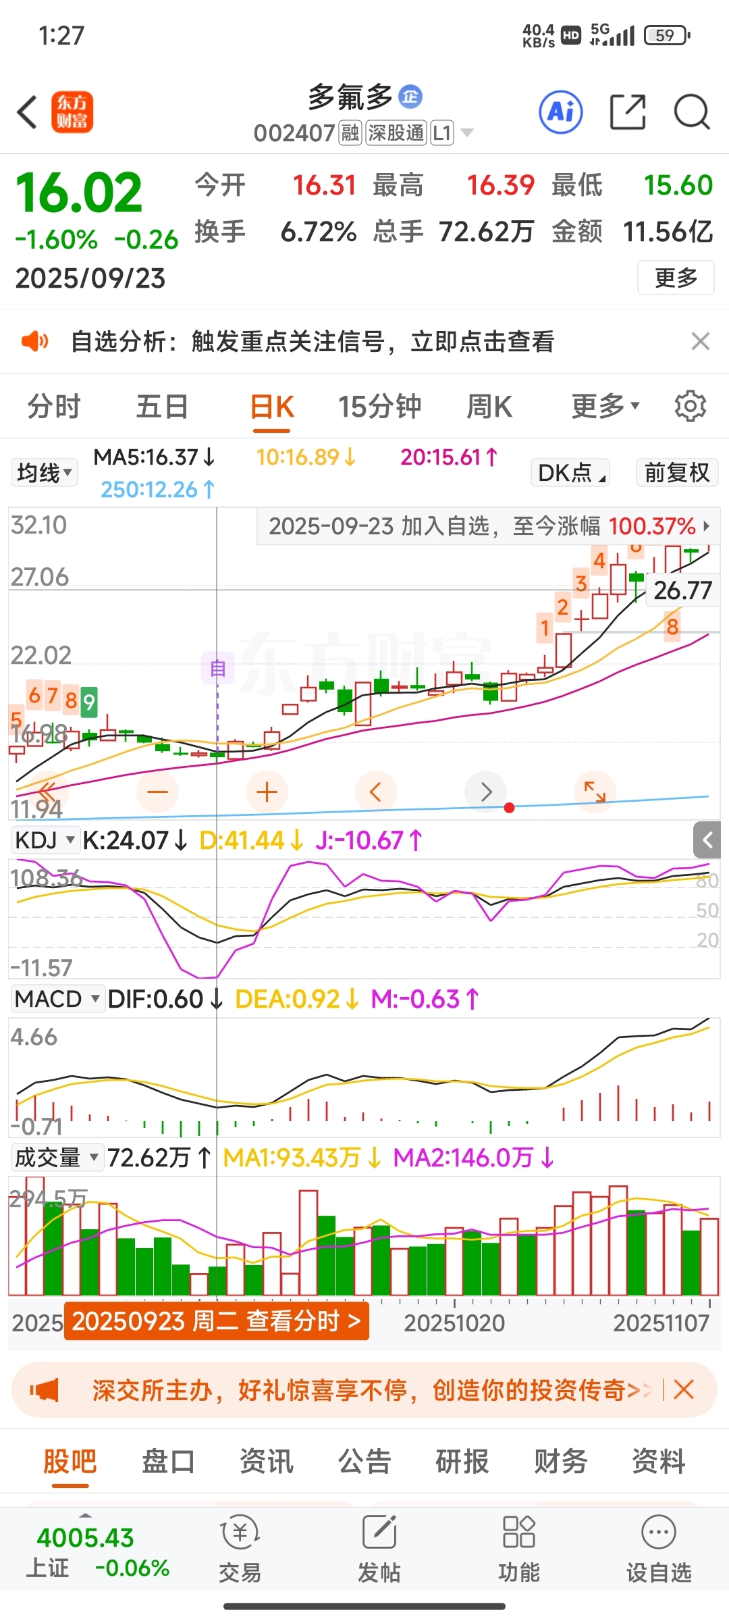
Task: Zoom out chart with minus button
Action: pyautogui.click(x=158, y=792)
